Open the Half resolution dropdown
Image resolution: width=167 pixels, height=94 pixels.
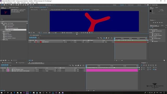coord(58,33)
